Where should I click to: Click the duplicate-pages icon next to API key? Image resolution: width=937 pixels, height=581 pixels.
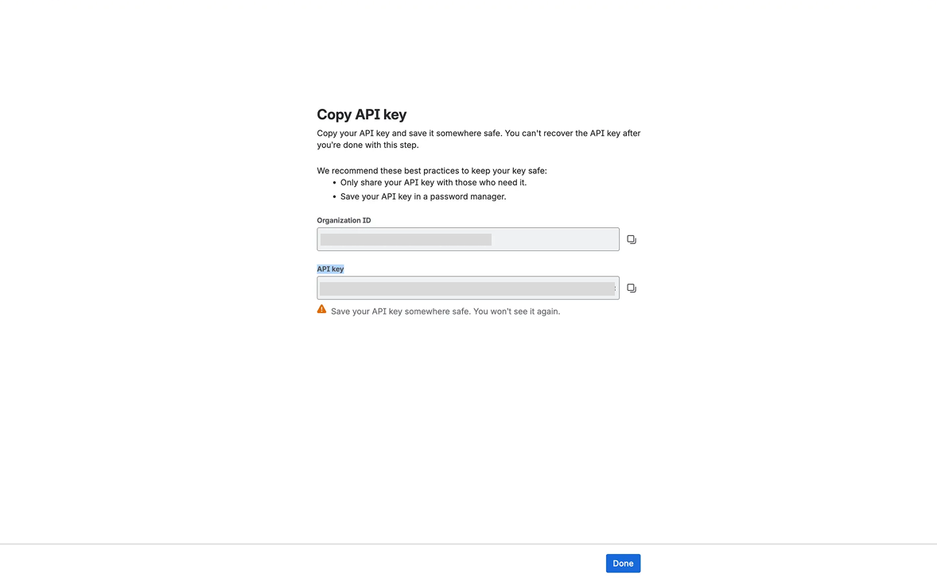(x=631, y=288)
